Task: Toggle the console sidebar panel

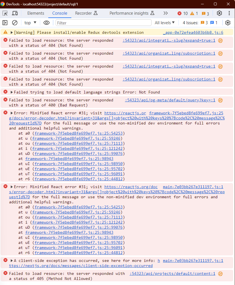Action: [x=5, y=23]
